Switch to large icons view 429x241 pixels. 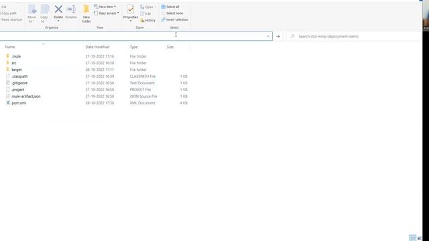click(419, 238)
